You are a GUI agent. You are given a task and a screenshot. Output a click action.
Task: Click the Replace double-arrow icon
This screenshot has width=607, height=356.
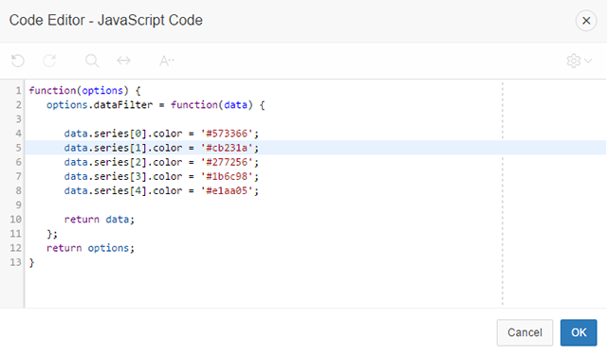click(x=124, y=61)
